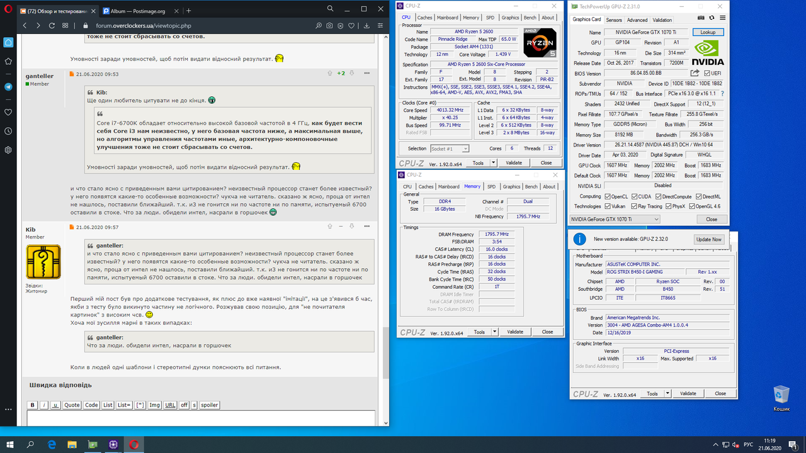Open the Windows Start menu
Viewport: 806px width, 453px height.
pos(10,444)
